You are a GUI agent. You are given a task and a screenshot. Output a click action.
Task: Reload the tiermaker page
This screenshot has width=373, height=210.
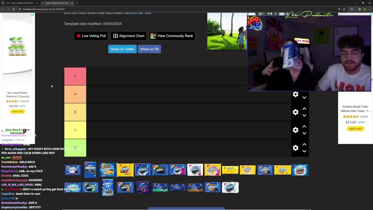(14, 9)
